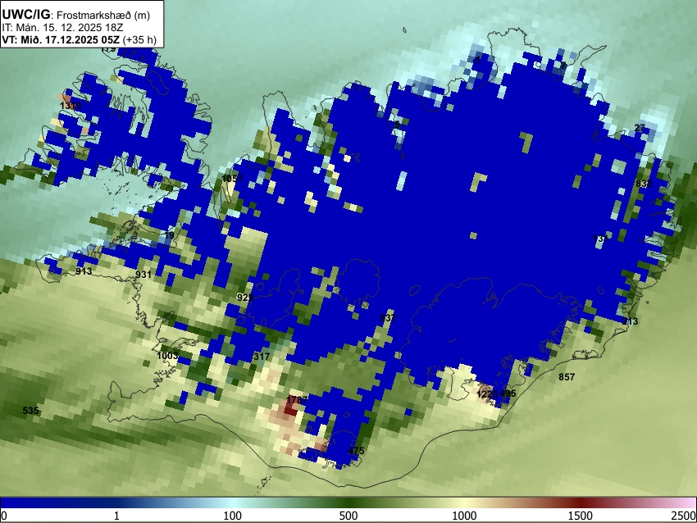Click the offshore map value 535

(x=30, y=411)
